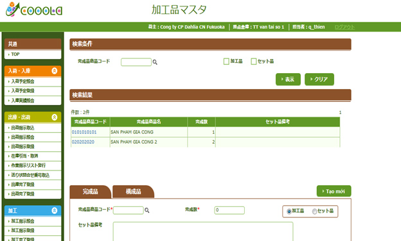Collapse the 加工 sidebar section
Image resolution: width=401 pixels, height=241 pixels.
click(54, 210)
